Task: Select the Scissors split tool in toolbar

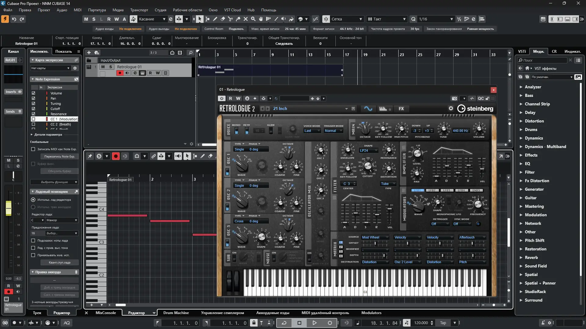Action: (230, 19)
